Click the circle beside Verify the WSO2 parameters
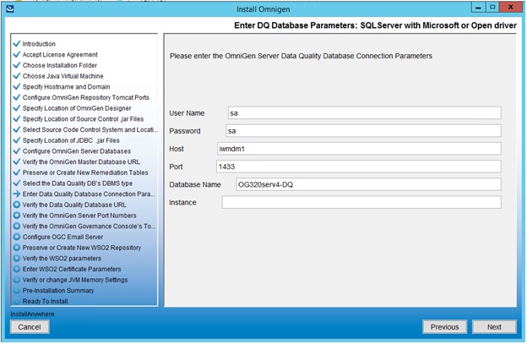 17,259
